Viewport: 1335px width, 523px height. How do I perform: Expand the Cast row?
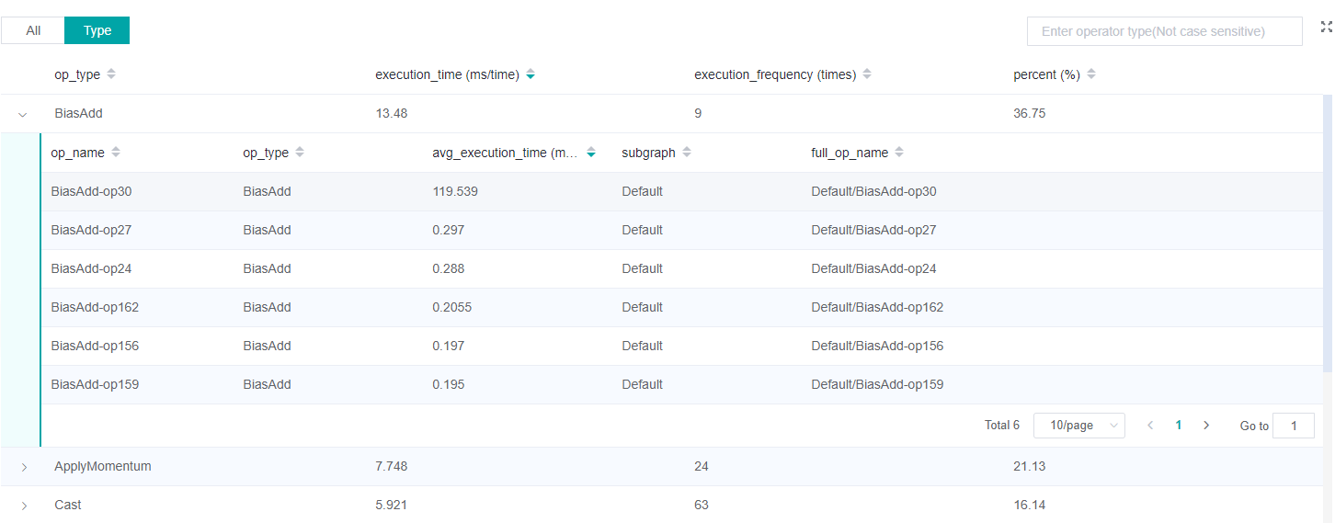(x=23, y=506)
